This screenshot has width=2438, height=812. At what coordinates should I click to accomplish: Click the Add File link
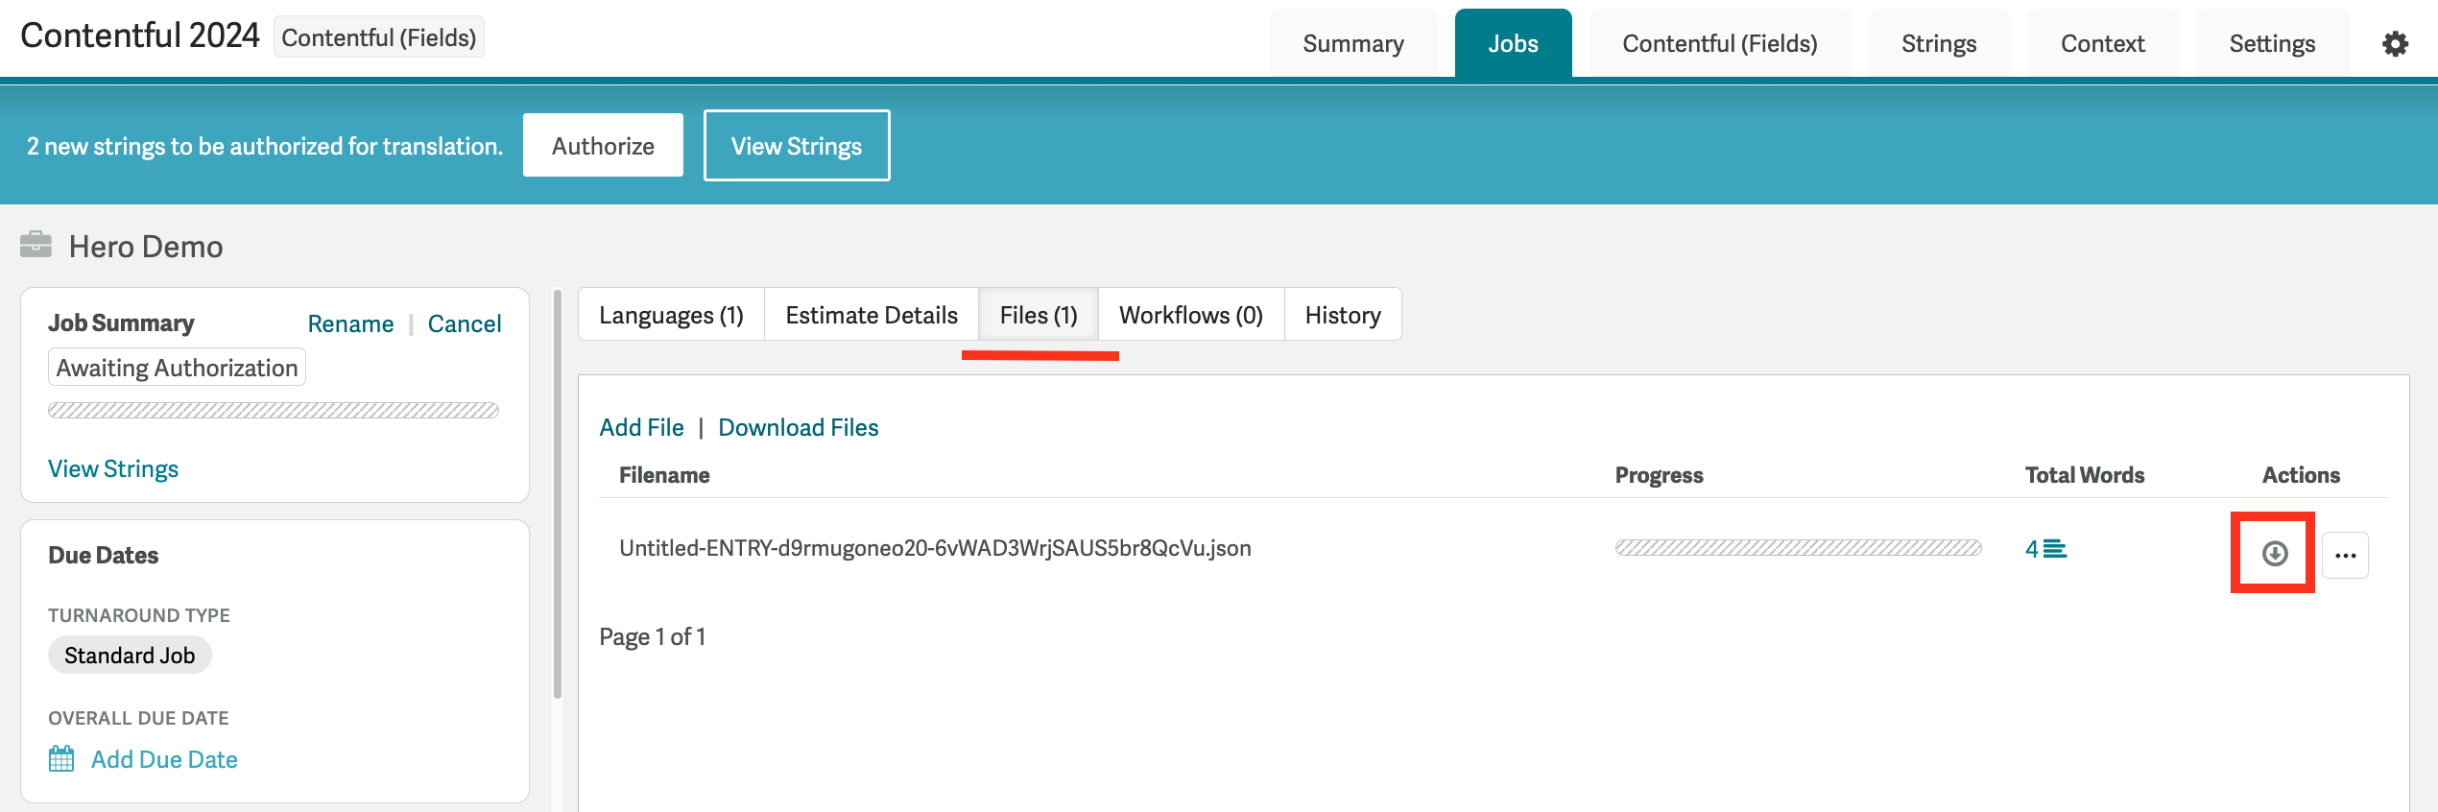[641, 428]
